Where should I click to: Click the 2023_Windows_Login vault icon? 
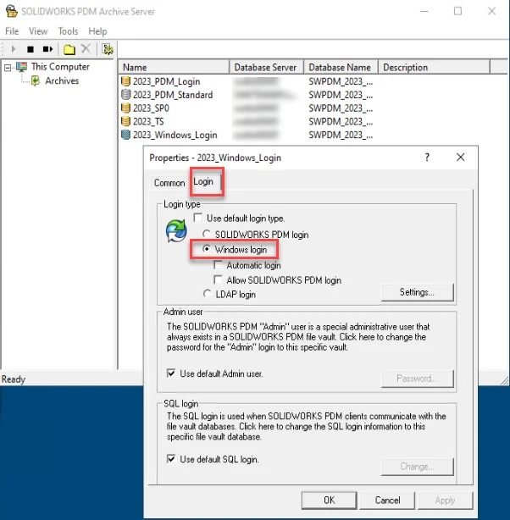pos(125,135)
